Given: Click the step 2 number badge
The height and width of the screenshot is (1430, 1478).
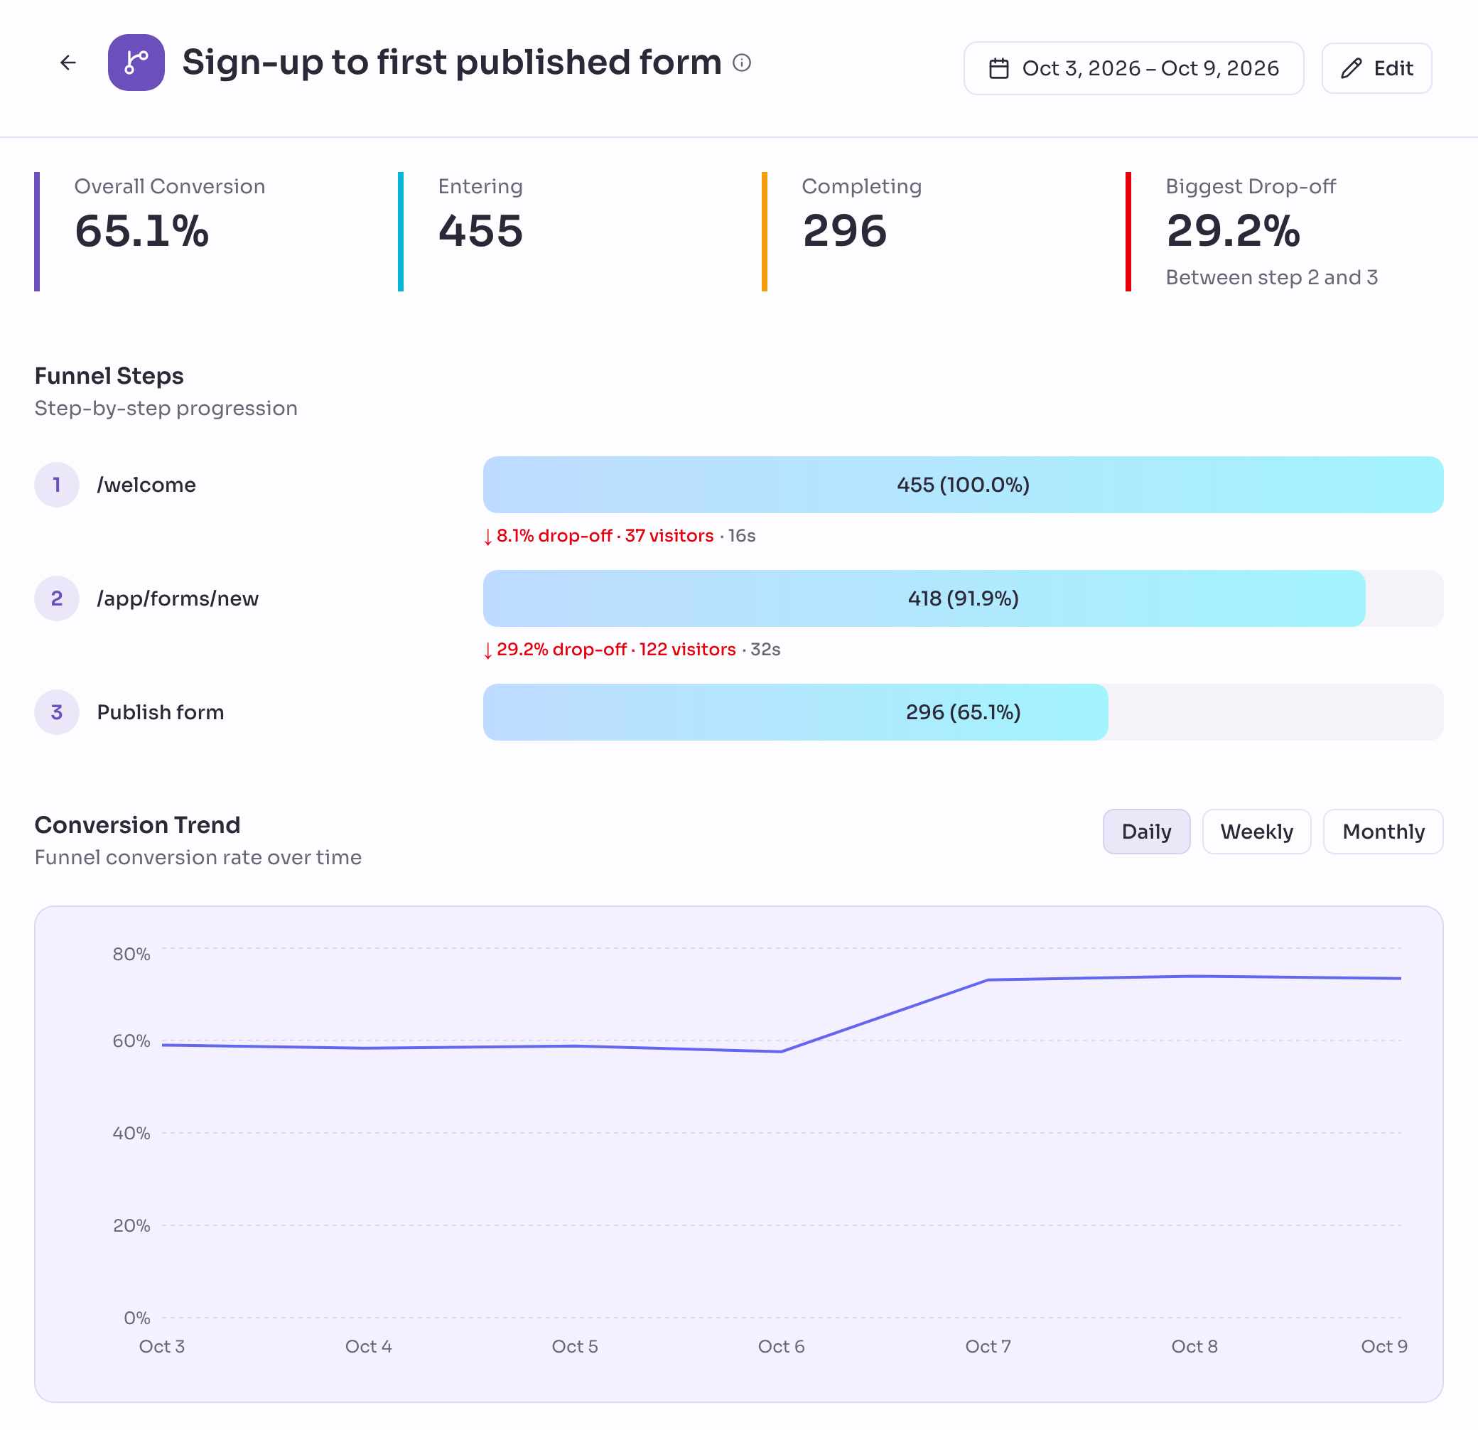Looking at the screenshot, I should click(57, 598).
